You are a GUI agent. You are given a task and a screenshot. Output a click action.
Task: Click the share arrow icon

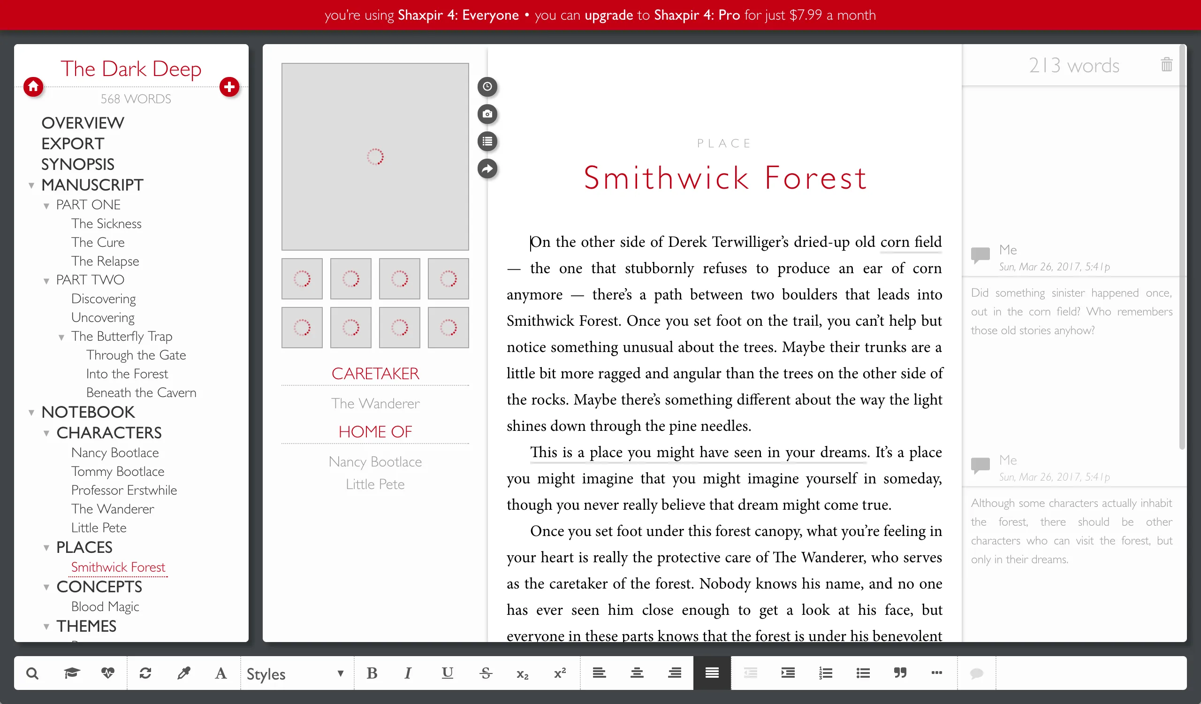tap(487, 169)
